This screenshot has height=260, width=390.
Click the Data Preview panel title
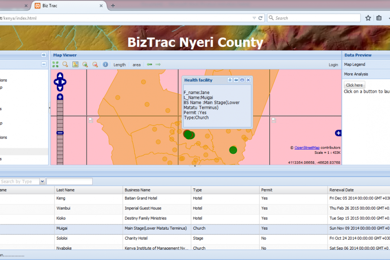click(358, 55)
